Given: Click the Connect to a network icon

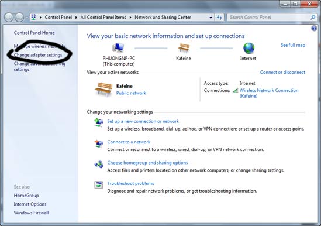Looking at the screenshot, I should pyautogui.click(x=99, y=143).
